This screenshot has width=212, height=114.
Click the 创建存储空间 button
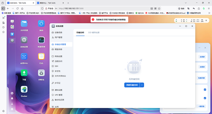132,85
